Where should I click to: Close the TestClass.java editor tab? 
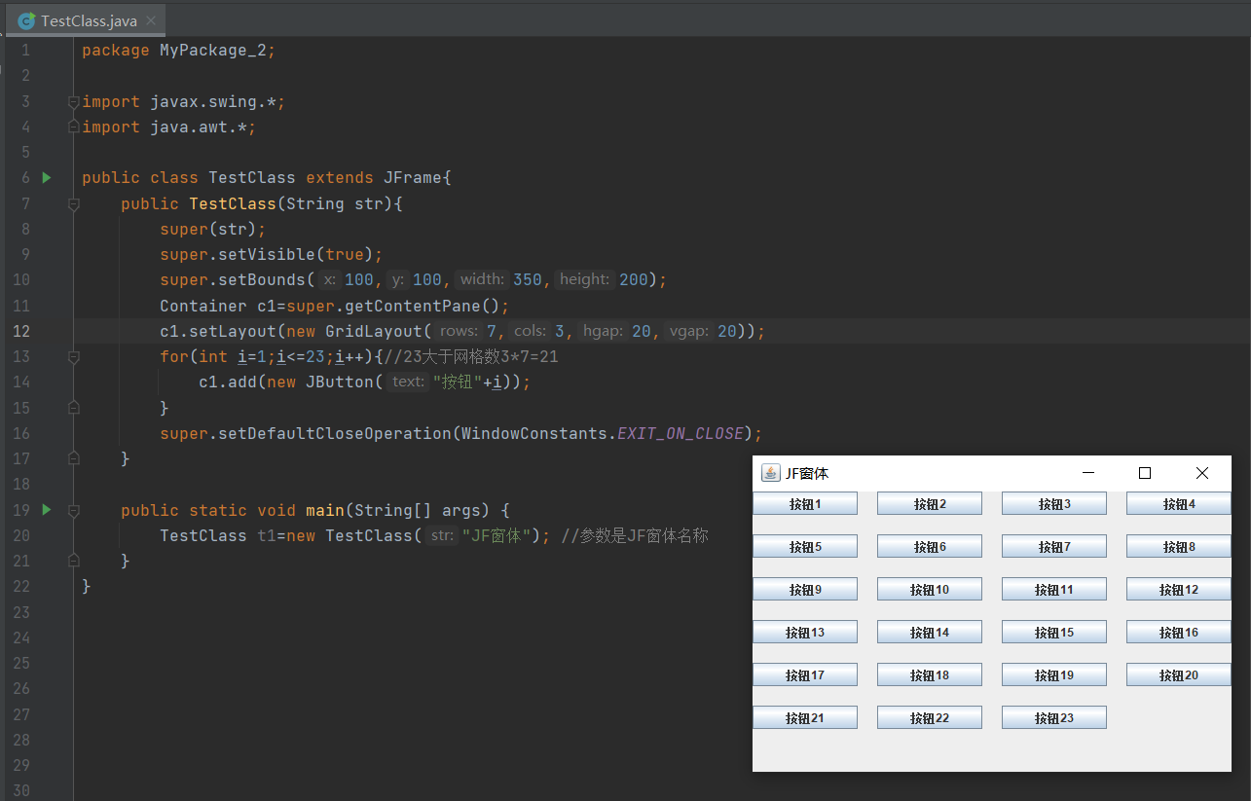(x=150, y=20)
